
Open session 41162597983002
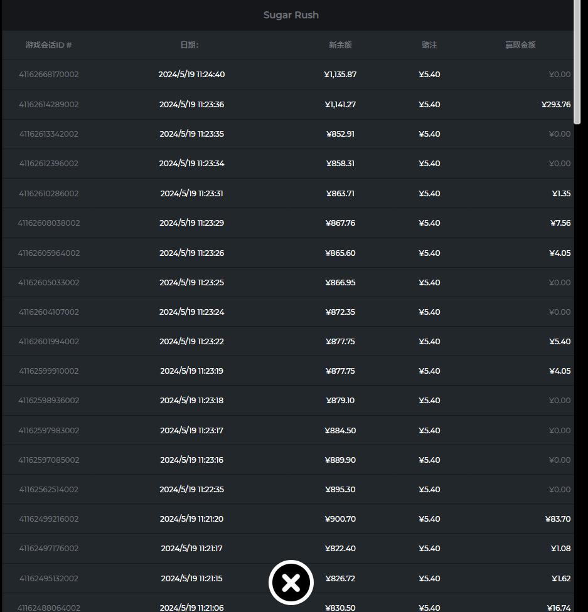point(49,430)
